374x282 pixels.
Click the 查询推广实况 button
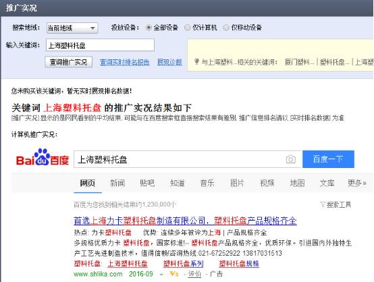tap(68, 62)
